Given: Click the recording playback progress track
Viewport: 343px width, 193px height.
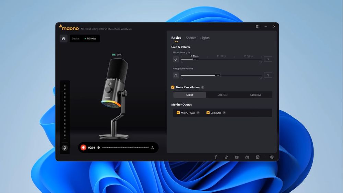Looking at the screenshot, I should coord(126,148).
